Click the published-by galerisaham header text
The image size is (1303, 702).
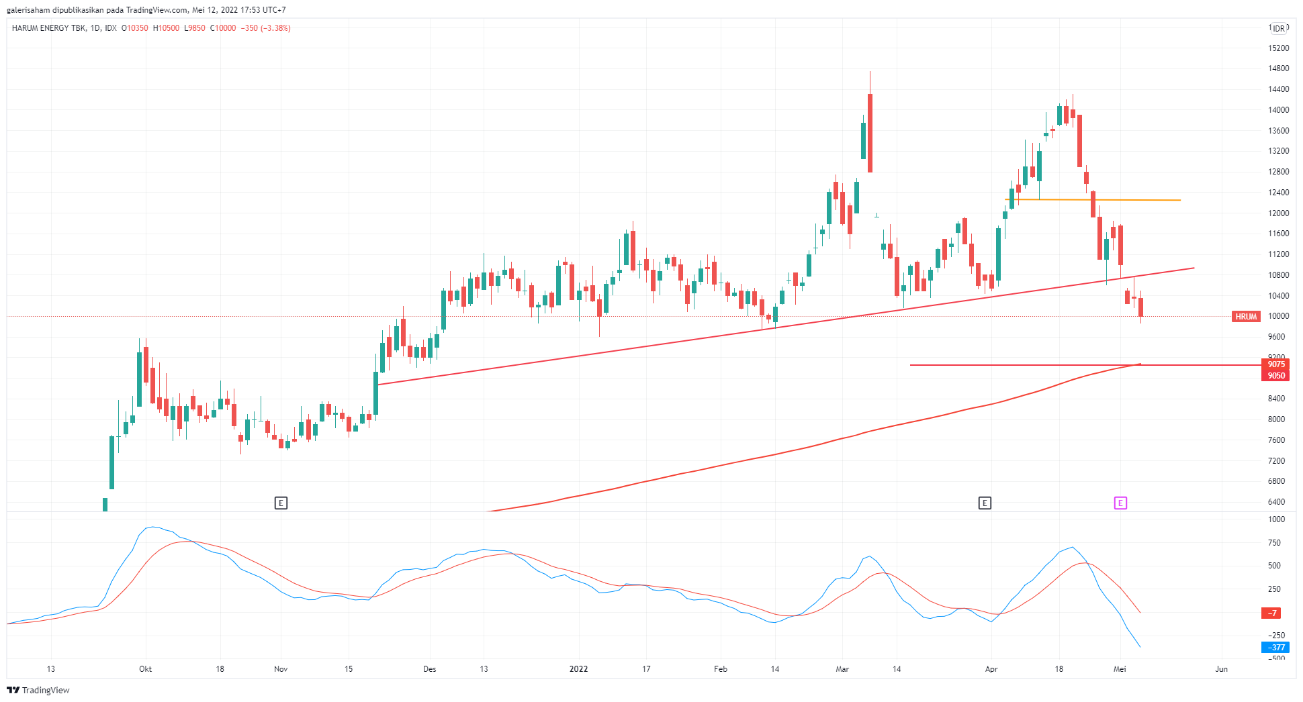click(x=146, y=10)
